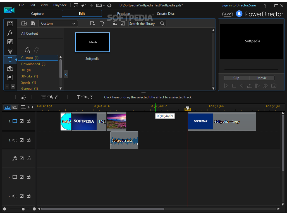The image size is (287, 213).
Task: Open the 16:9 aspect ratio dropdown
Action: click(x=101, y=5)
